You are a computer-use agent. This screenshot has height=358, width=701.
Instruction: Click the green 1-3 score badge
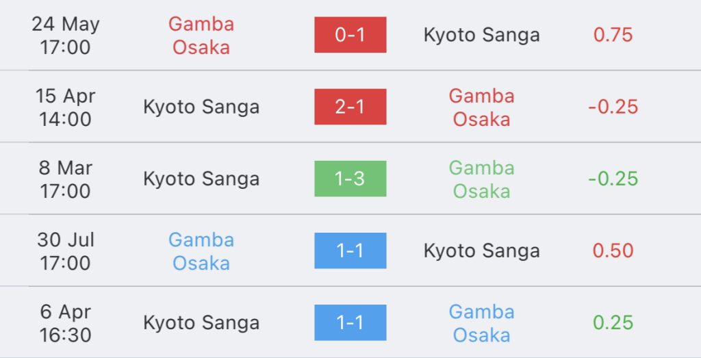pos(350,179)
